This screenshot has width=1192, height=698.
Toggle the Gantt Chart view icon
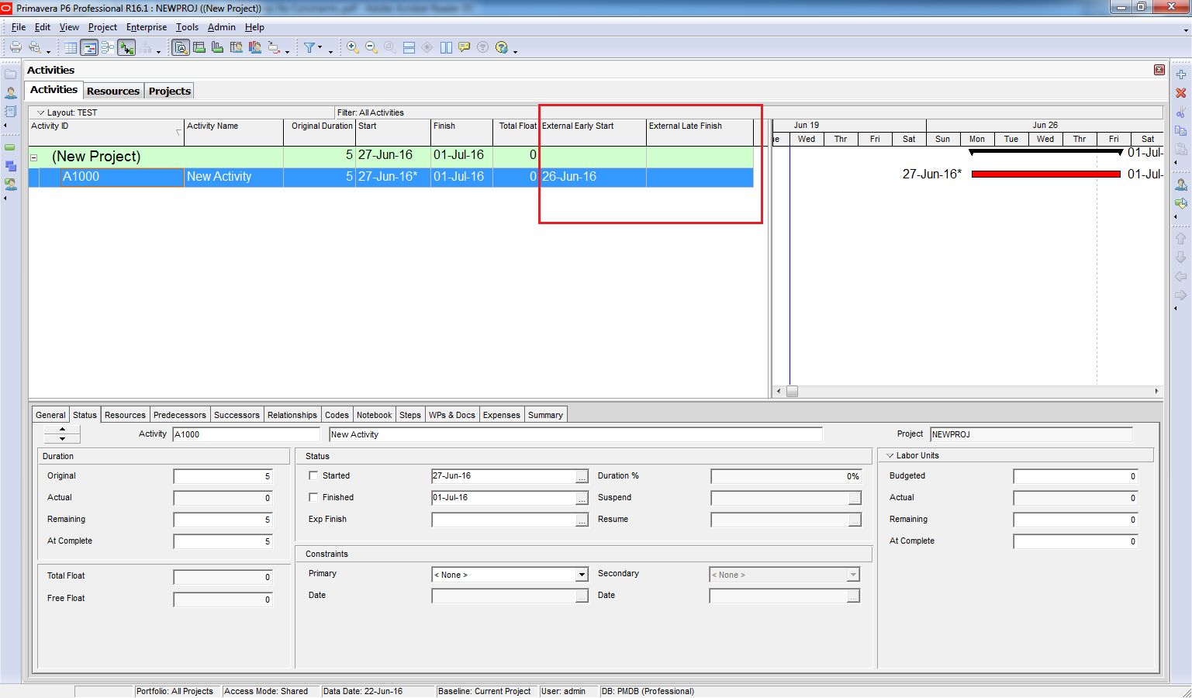(x=89, y=48)
